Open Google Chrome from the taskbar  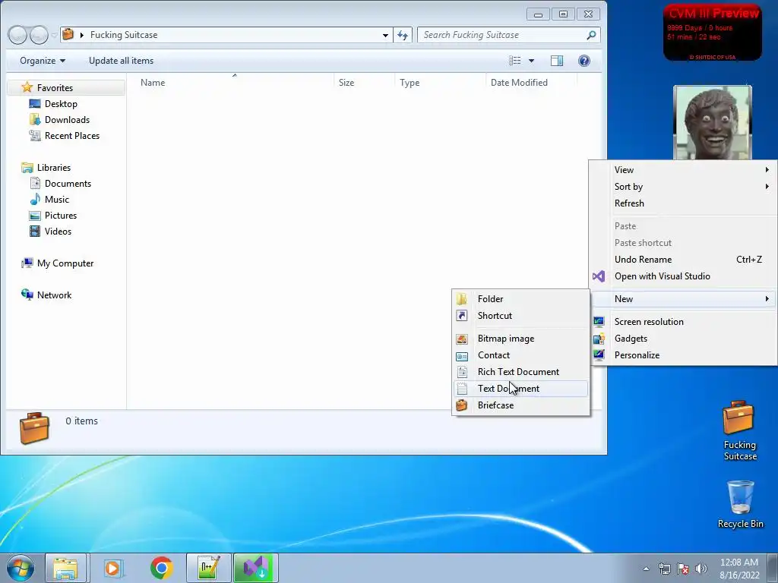(161, 568)
